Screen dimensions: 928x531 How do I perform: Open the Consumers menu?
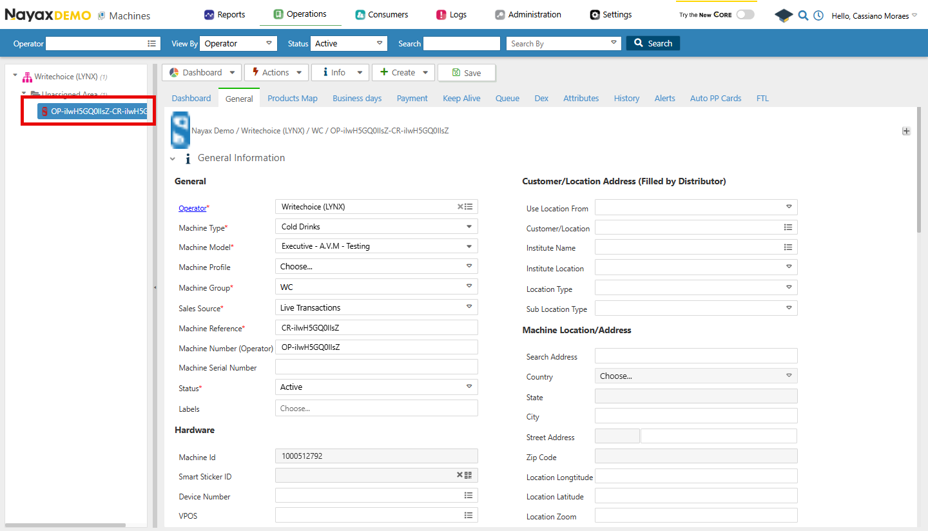tap(382, 14)
